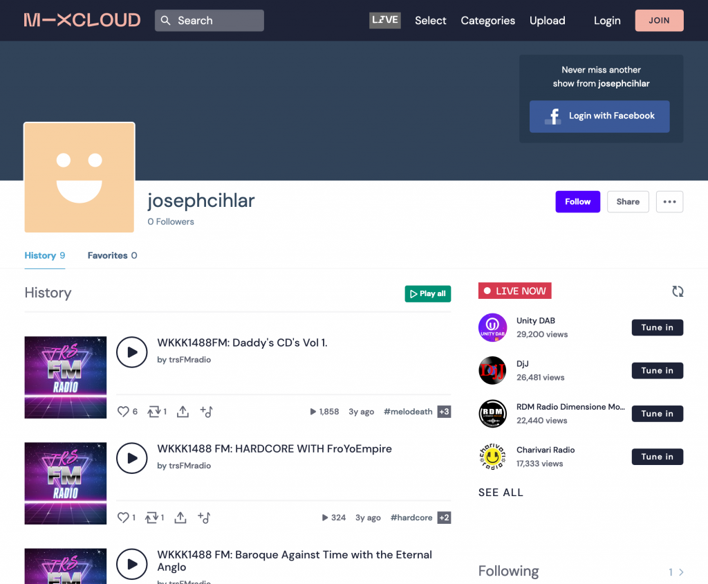Open the Unity DAB station name
The width and height of the screenshot is (708, 584).
536,320
